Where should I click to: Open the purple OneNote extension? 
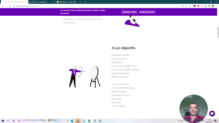pos(195,6)
